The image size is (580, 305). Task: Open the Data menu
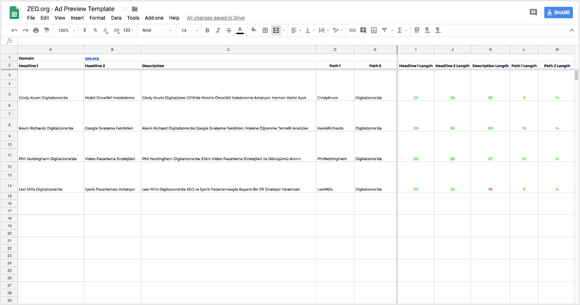coord(116,18)
